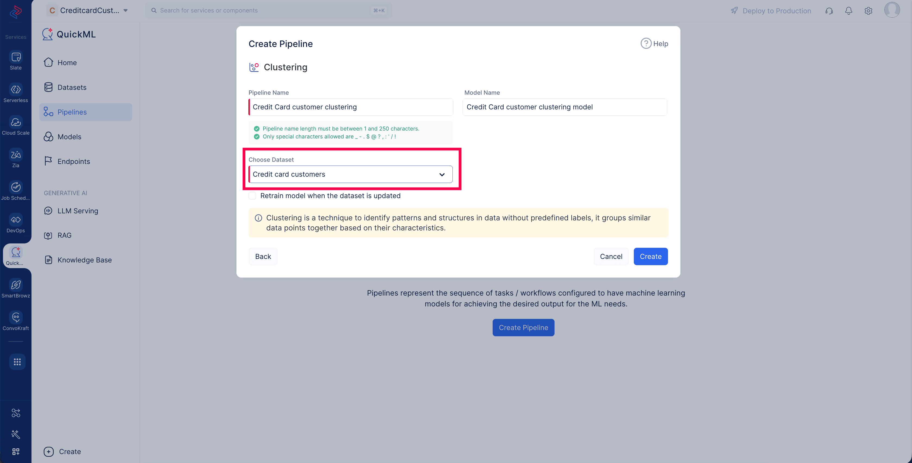
Task: Open the CreditcardCust project switcher dropdown
Action: coord(88,11)
